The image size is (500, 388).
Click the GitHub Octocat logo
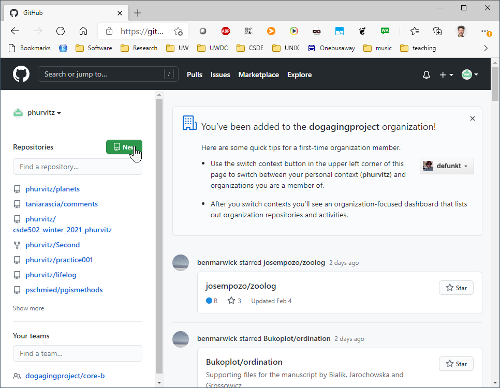(x=21, y=74)
